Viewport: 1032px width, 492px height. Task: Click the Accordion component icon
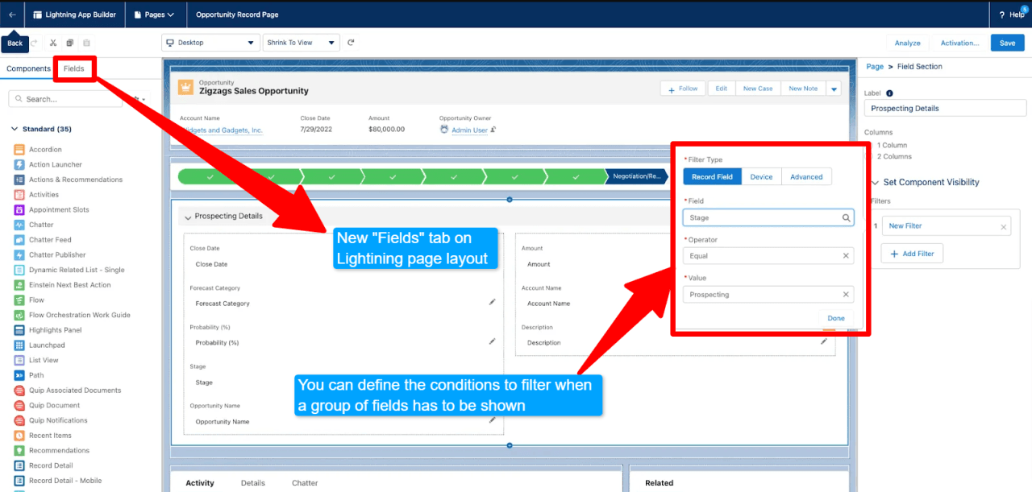[19, 149]
